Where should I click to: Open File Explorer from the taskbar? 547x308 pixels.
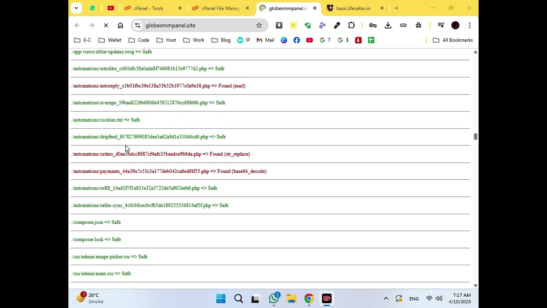tap(291, 299)
